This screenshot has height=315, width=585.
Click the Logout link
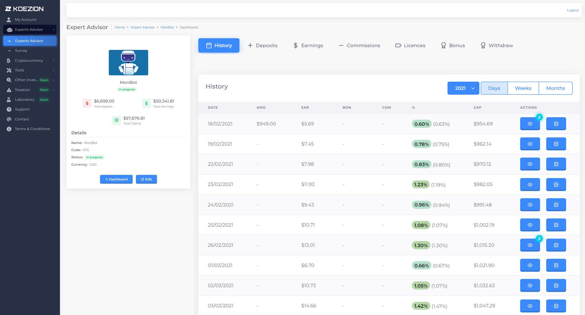572,10
